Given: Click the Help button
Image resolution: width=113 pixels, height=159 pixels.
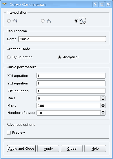Looking at the screenshot, I should [x=95, y=149].
